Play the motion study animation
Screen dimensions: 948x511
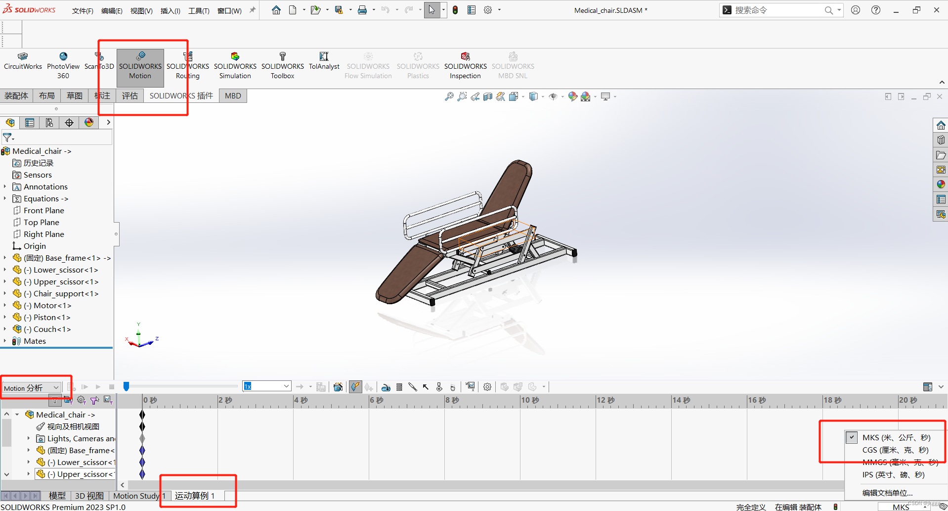coord(98,387)
